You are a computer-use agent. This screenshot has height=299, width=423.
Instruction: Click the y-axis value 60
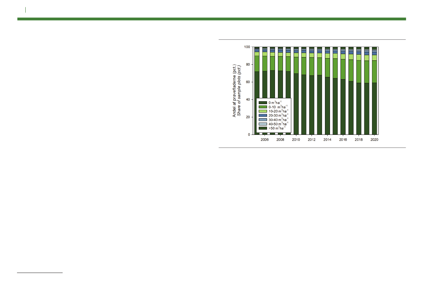248,82
